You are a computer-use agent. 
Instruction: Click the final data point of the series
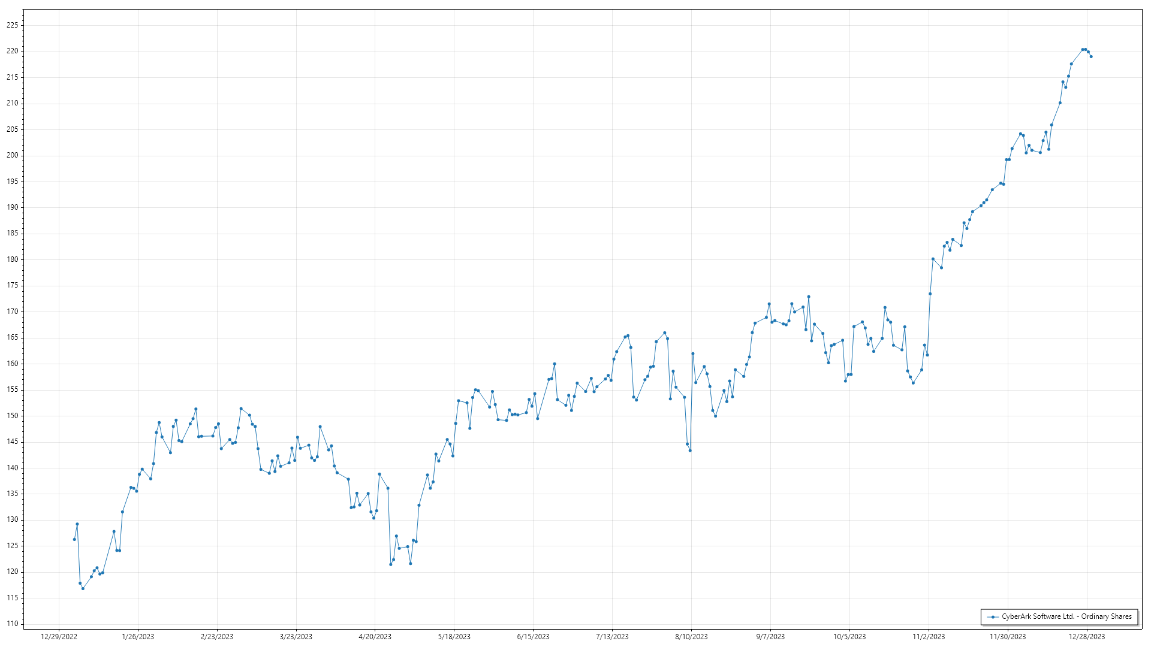click(x=1091, y=56)
